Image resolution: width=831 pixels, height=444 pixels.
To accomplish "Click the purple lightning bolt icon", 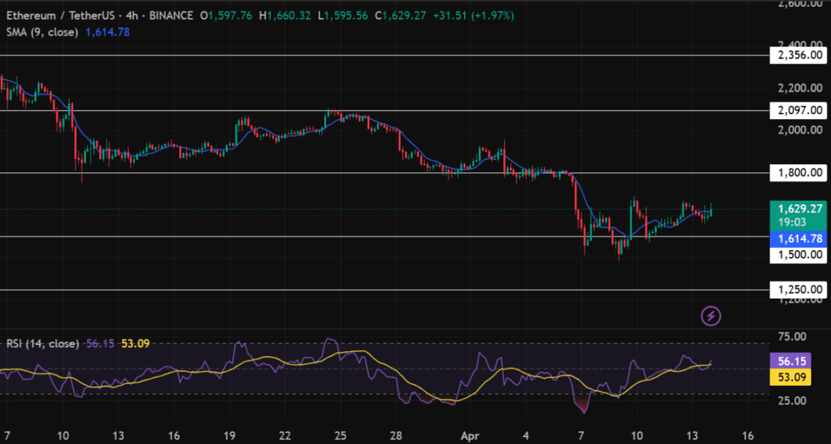I will (x=712, y=317).
